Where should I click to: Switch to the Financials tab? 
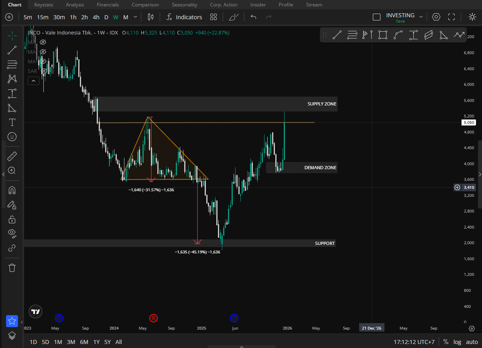pyautogui.click(x=108, y=5)
